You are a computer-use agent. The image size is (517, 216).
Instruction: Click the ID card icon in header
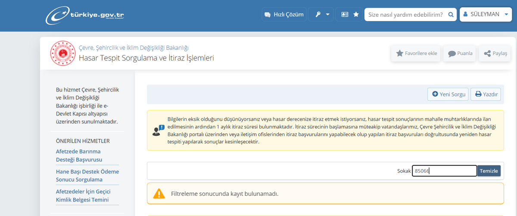coord(344,14)
